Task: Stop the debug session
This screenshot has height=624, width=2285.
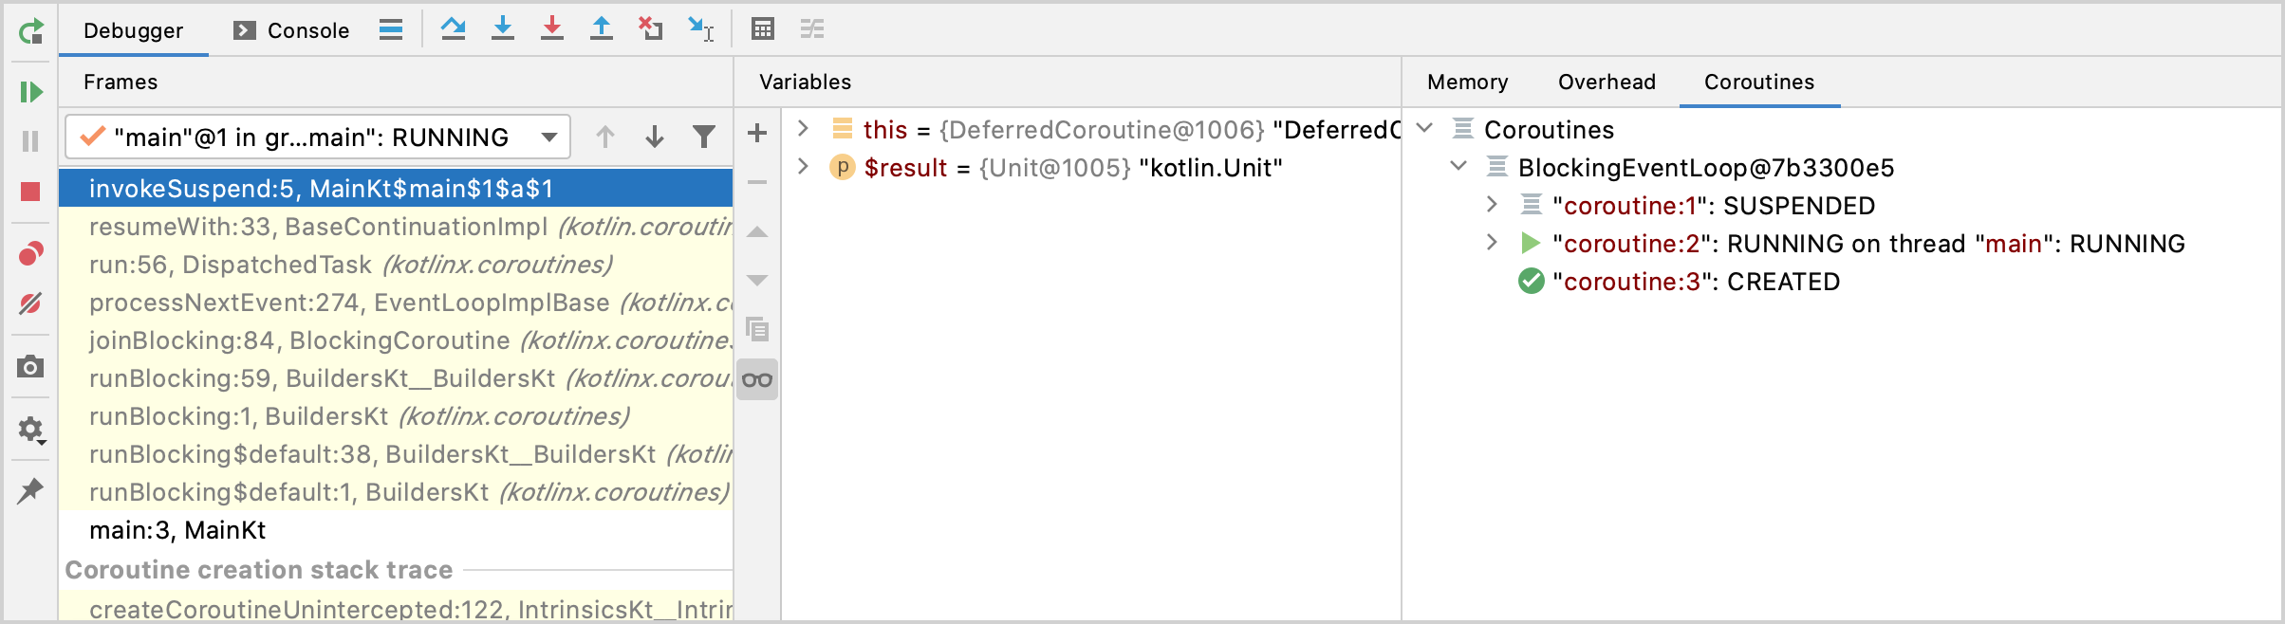Action: 30,192
